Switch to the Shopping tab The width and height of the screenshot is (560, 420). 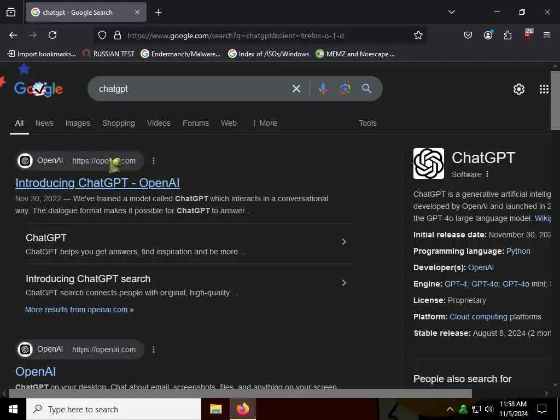click(119, 123)
